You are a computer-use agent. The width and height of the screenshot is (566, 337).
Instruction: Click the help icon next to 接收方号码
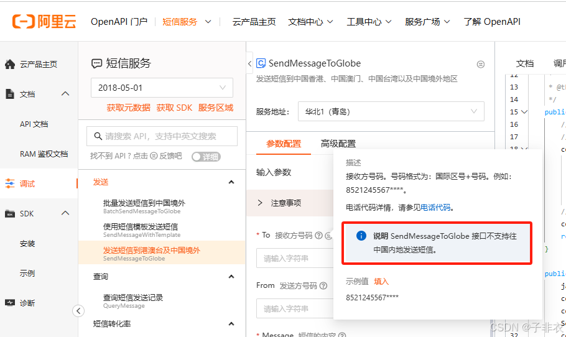[318, 235]
